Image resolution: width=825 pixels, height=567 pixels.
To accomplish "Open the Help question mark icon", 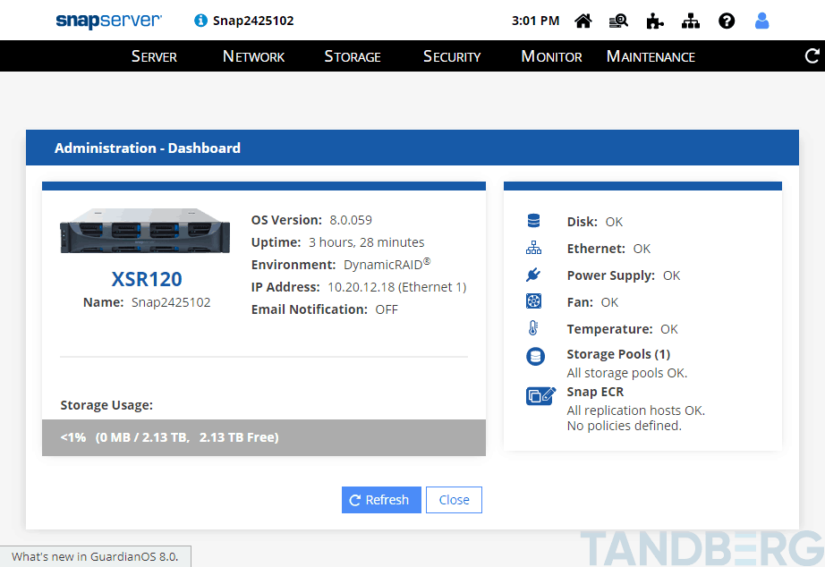I will coord(727,21).
